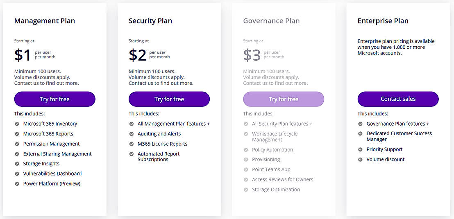Image resolution: width=454 pixels, height=219 pixels.
Task: Click checkmark icon beside Microsoft 365 Inventory
Action: tap(17, 124)
